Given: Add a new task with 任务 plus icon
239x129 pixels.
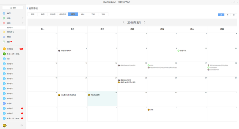Looking at the screenshot, I should click(x=23, y=18).
